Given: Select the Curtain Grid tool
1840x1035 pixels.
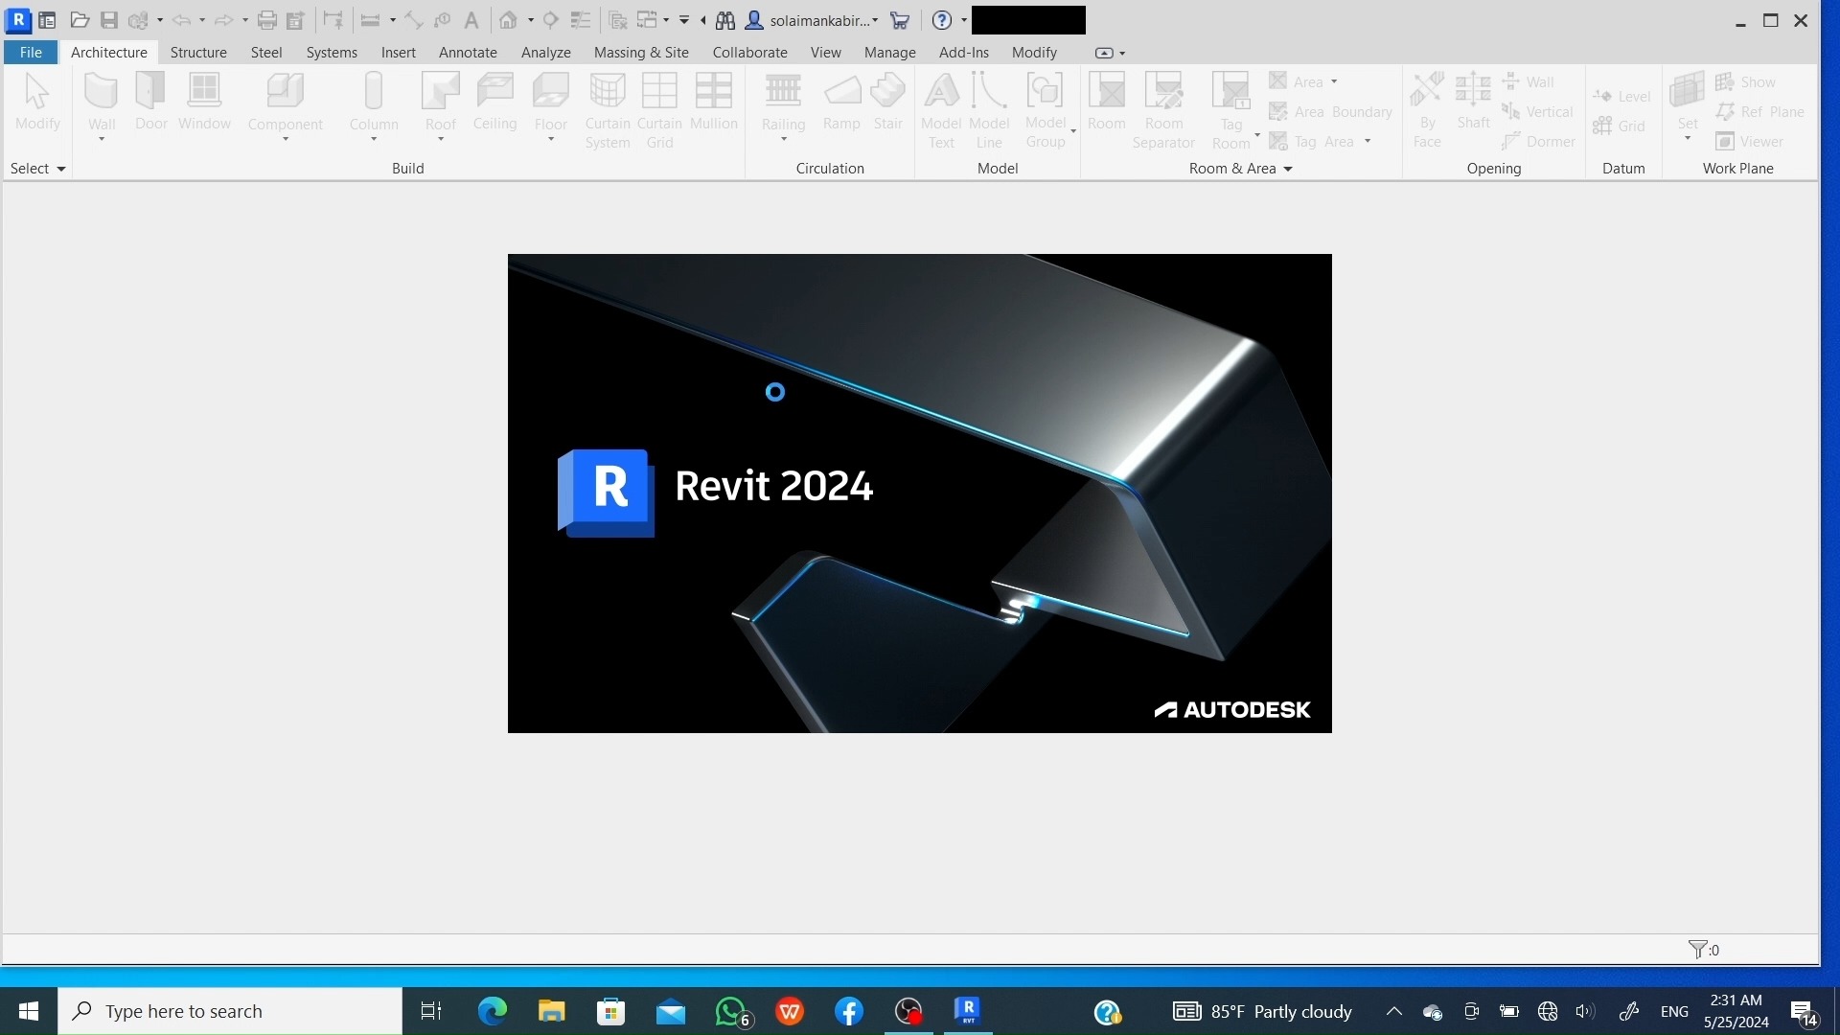Looking at the screenshot, I should coord(659,110).
